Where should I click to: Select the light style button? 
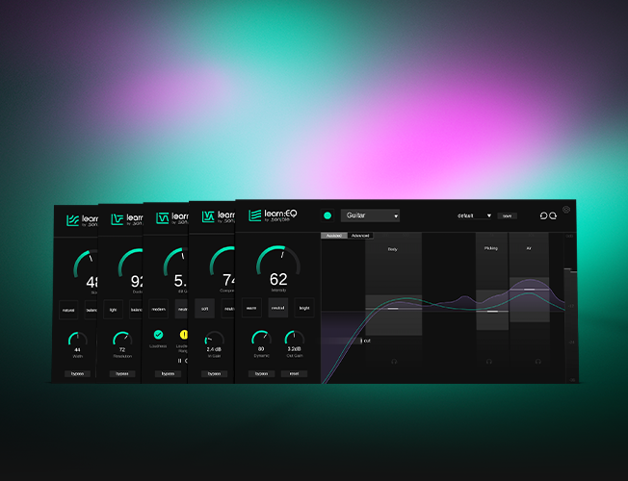point(113,310)
